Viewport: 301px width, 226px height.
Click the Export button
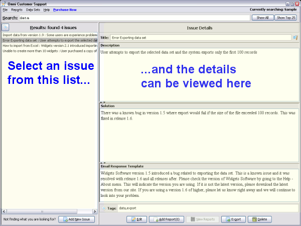[x=233, y=219]
